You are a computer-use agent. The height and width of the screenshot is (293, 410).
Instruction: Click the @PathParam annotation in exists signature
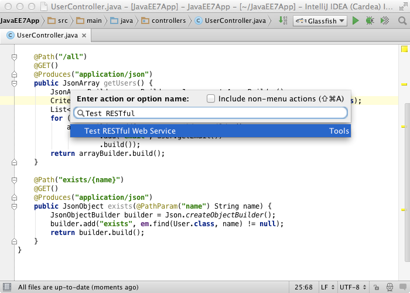(x=157, y=206)
